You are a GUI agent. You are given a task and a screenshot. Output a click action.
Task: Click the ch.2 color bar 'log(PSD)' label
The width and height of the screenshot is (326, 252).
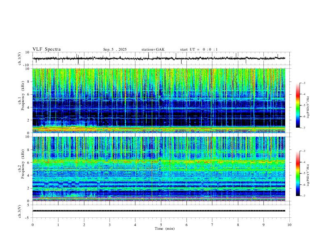tap(308, 175)
